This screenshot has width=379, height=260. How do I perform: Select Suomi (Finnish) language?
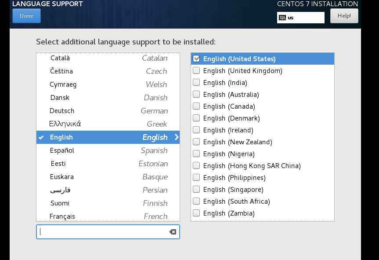pos(108,203)
